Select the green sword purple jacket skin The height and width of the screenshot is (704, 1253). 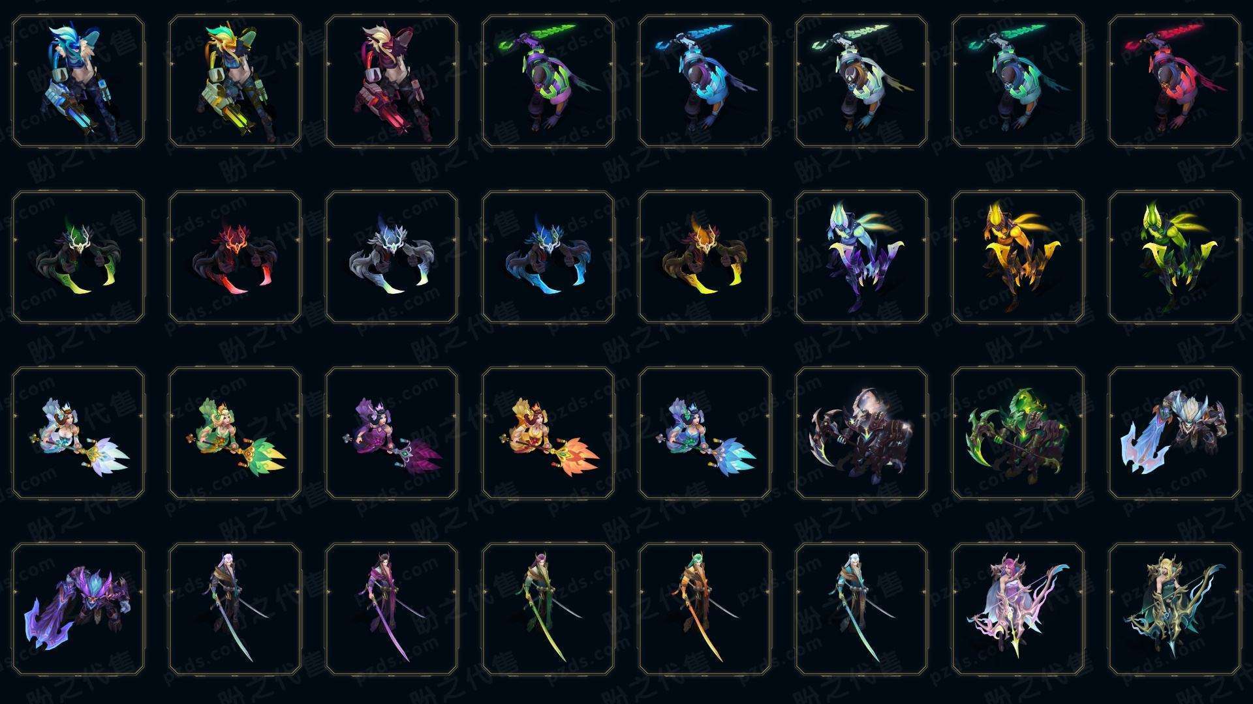click(548, 81)
